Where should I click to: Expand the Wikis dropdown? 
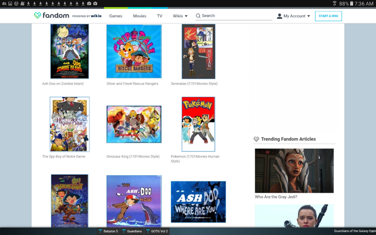[x=180, y=16]
